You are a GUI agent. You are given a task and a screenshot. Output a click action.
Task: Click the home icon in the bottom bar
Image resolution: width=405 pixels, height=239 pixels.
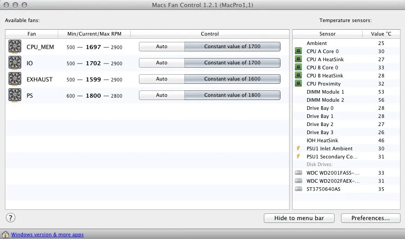(5, 234)
